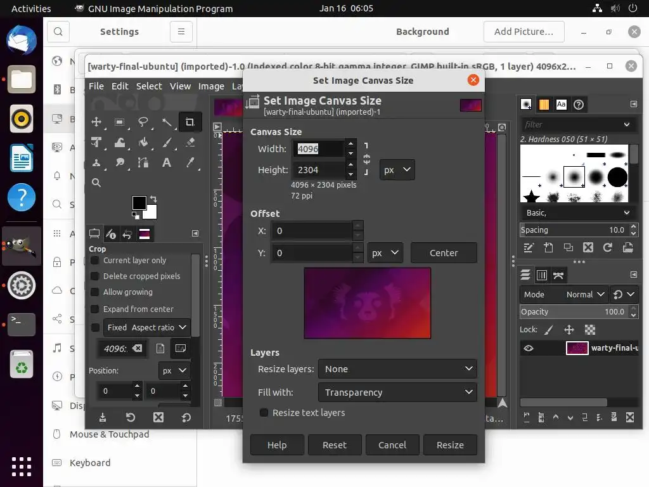
Task: Select the Paintbrush tool
Action: pyautogui.click(x=167, y=143)
